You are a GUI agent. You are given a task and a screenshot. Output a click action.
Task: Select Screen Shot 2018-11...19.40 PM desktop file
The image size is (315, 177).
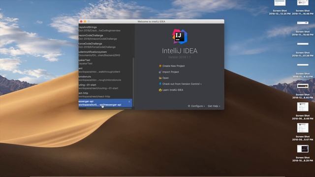(303, 28)
